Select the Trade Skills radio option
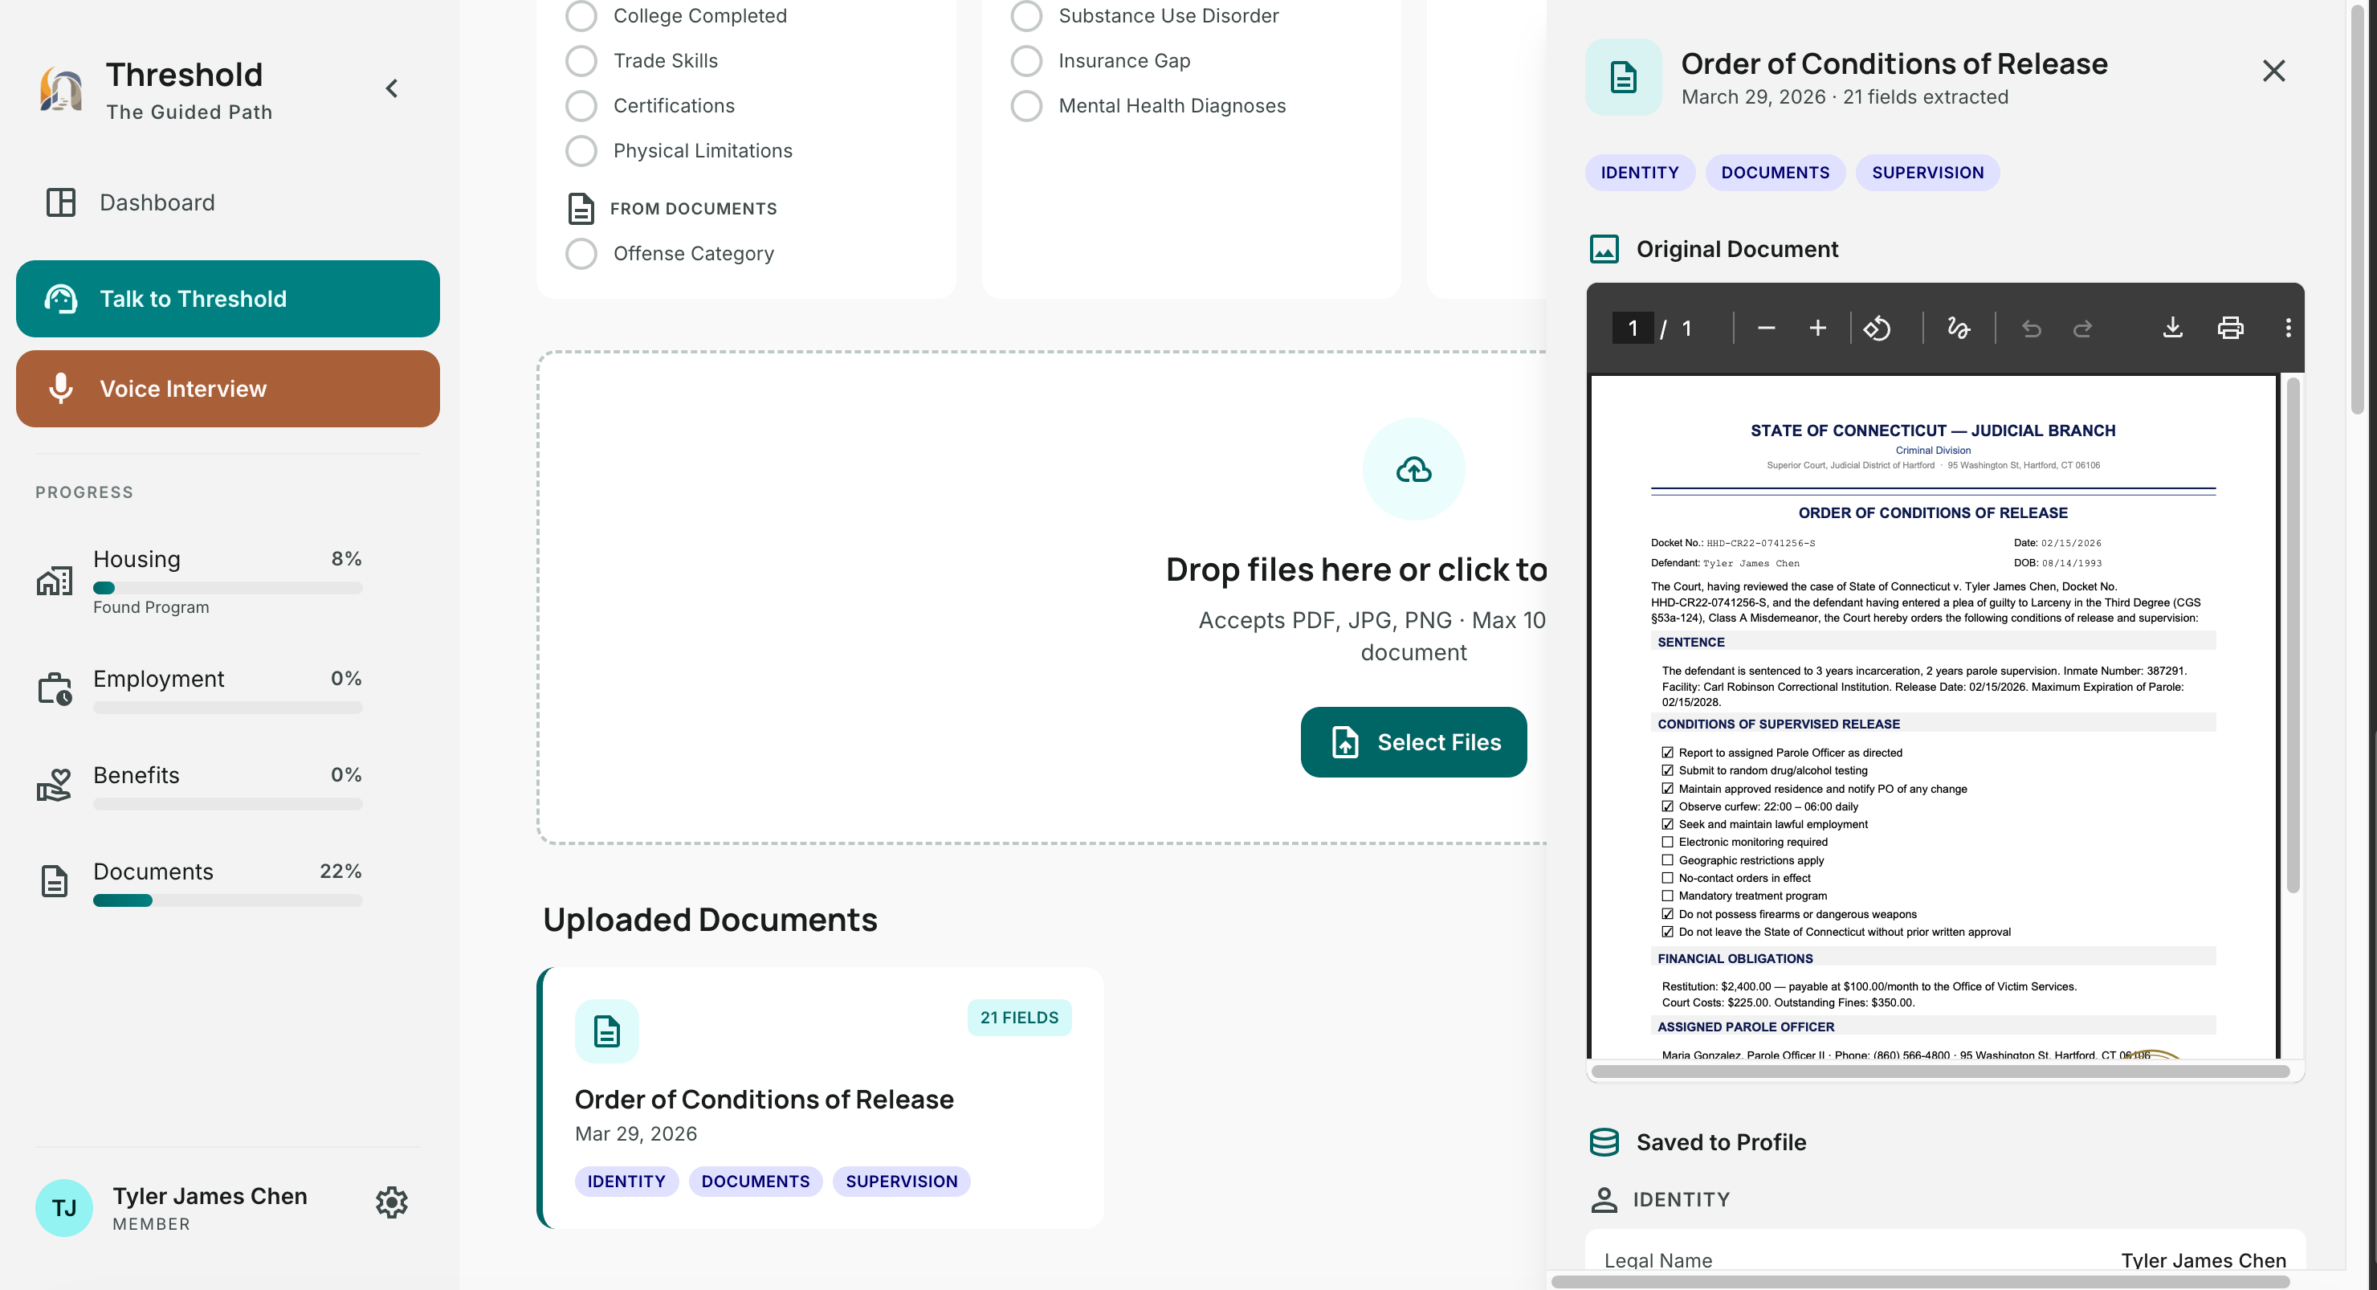 tap(581, 61)
